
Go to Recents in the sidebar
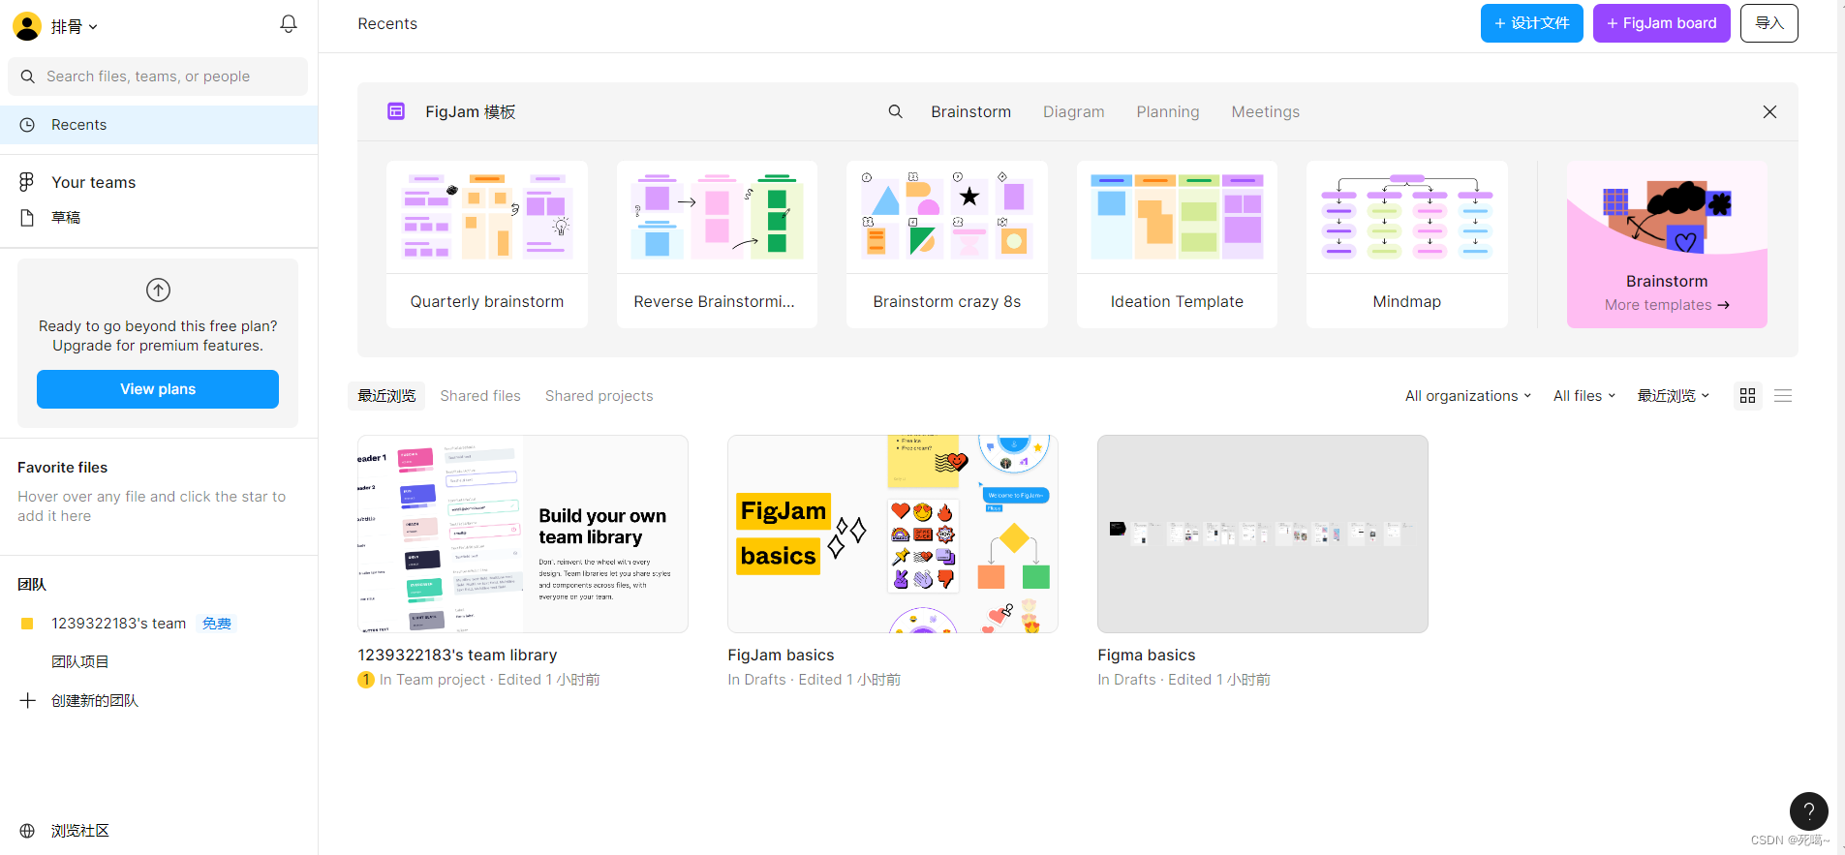pos(159,125)
